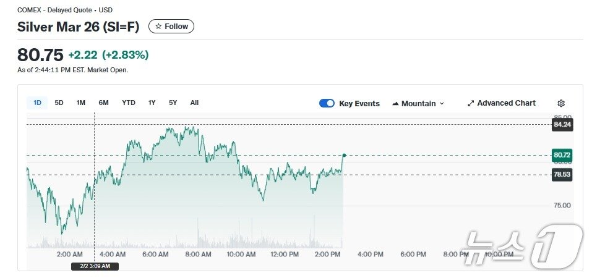Switch to the 5D range
592x278 pixels.
[x=59, y=103]
